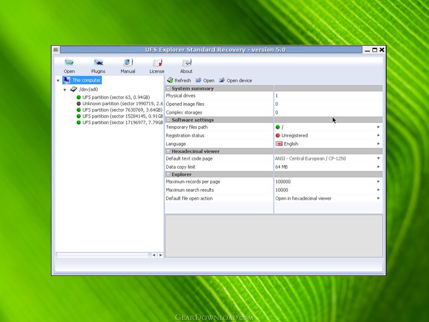The image size is (429, 322).
Task: Click the tree panel scroll right arrow
Action: pyautogui.click(x=160, y=255)
